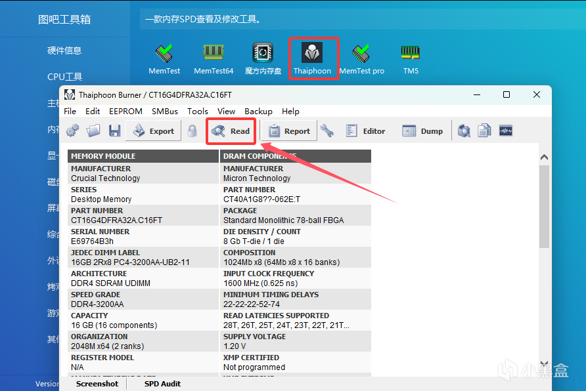Select CPU工具 in the toolbox sidebar
The height and width of the screenshot is (391, 586).
[64, 77]
